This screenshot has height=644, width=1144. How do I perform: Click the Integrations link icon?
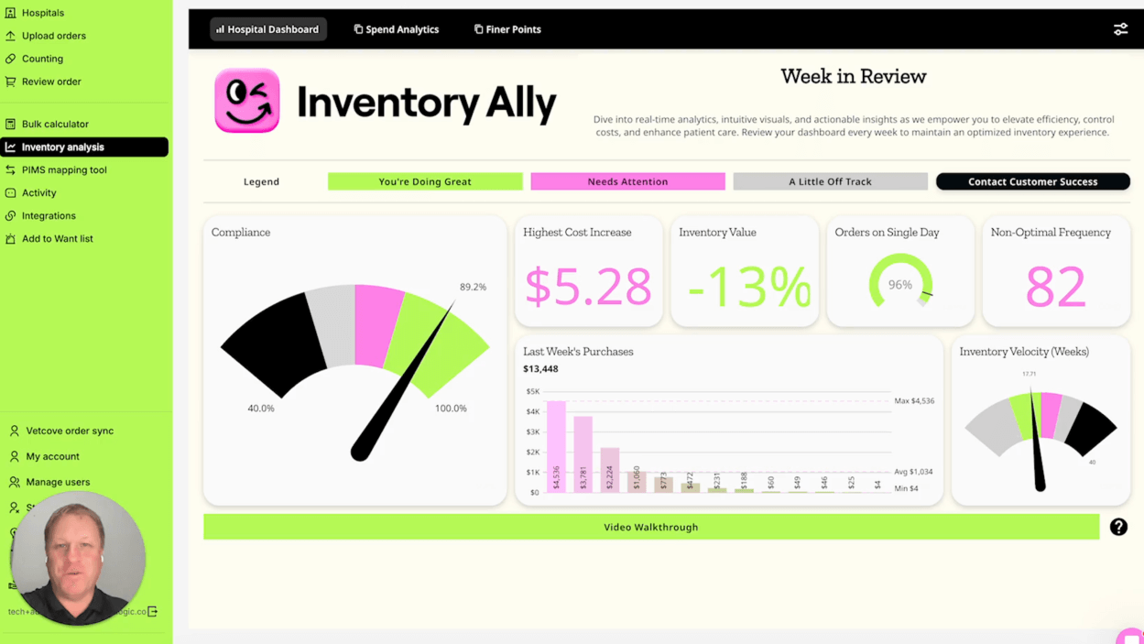[11, 215]
